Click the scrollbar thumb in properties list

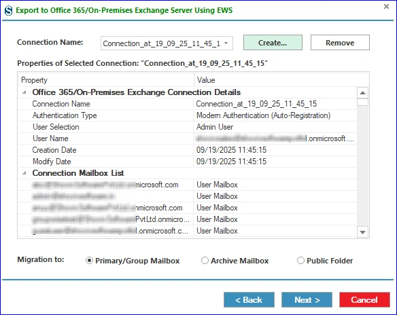[x=362, y=102]
